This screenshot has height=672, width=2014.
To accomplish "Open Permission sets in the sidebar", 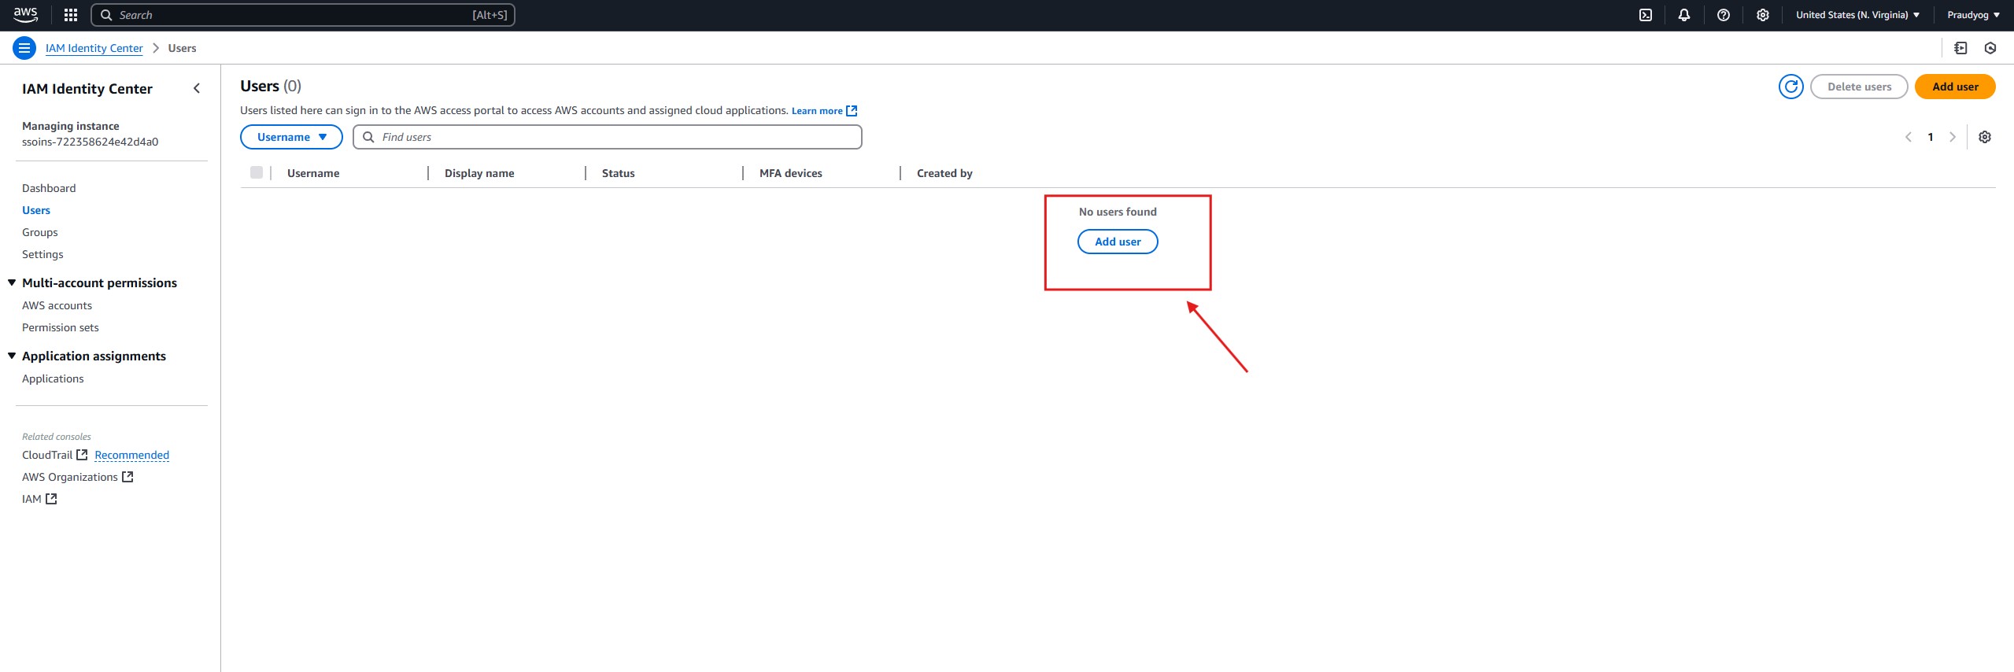I will pos(61,327).
